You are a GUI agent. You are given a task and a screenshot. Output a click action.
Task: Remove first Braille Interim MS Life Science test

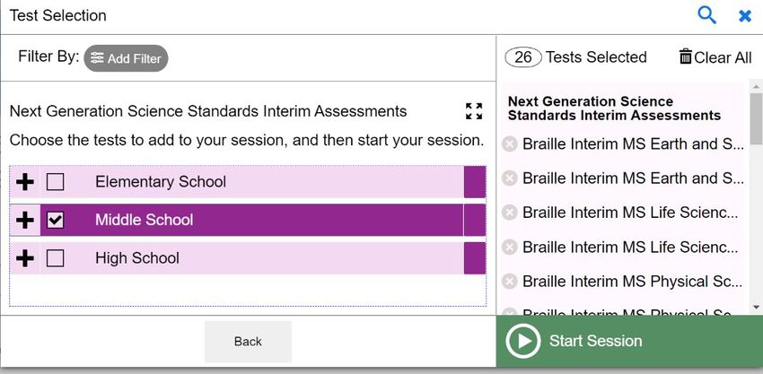click(510, 213)
